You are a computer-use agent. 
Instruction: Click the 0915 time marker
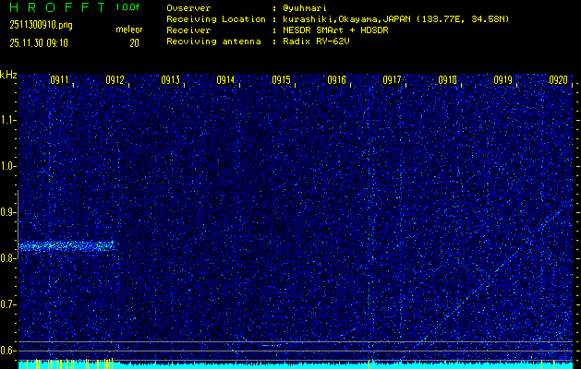point(282,80)
